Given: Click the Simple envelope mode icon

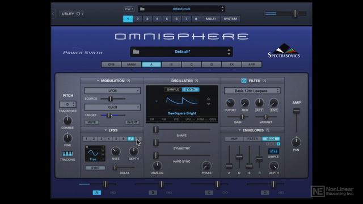Looking at the screenshot, I should click(x=273, y=151).
